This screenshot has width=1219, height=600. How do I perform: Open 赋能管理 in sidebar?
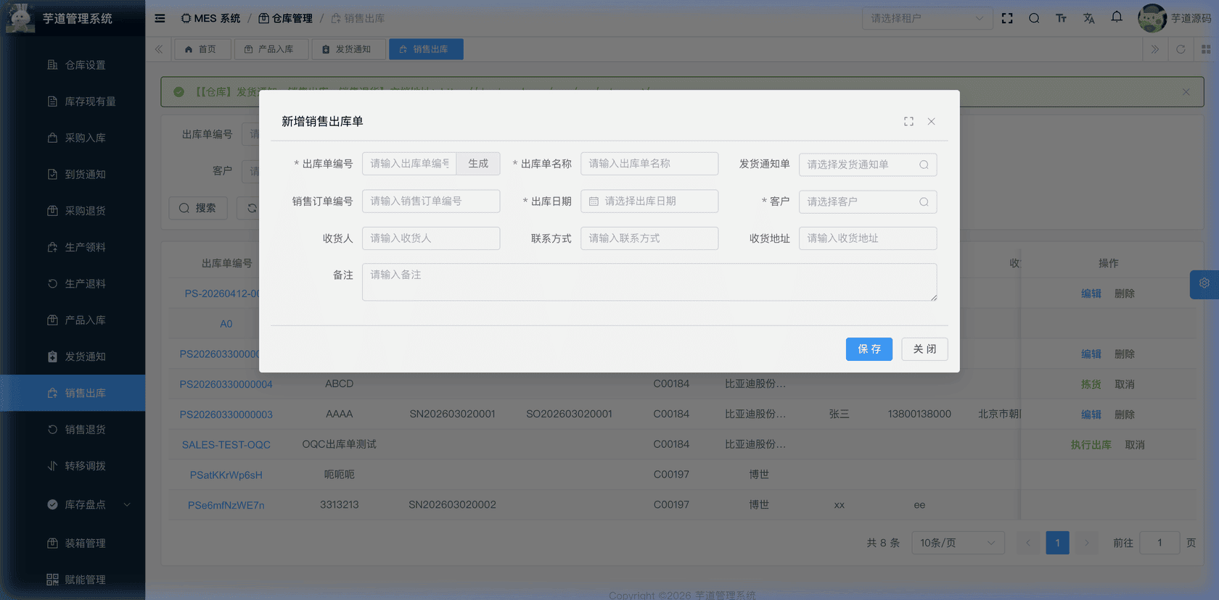(x=73, y=580)
